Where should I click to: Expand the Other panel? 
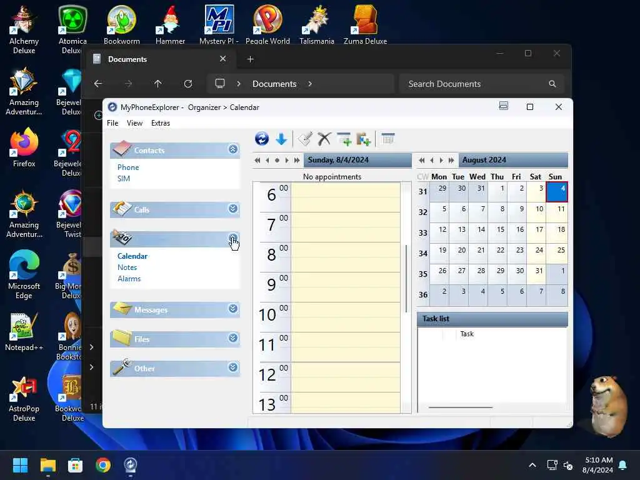233,367
